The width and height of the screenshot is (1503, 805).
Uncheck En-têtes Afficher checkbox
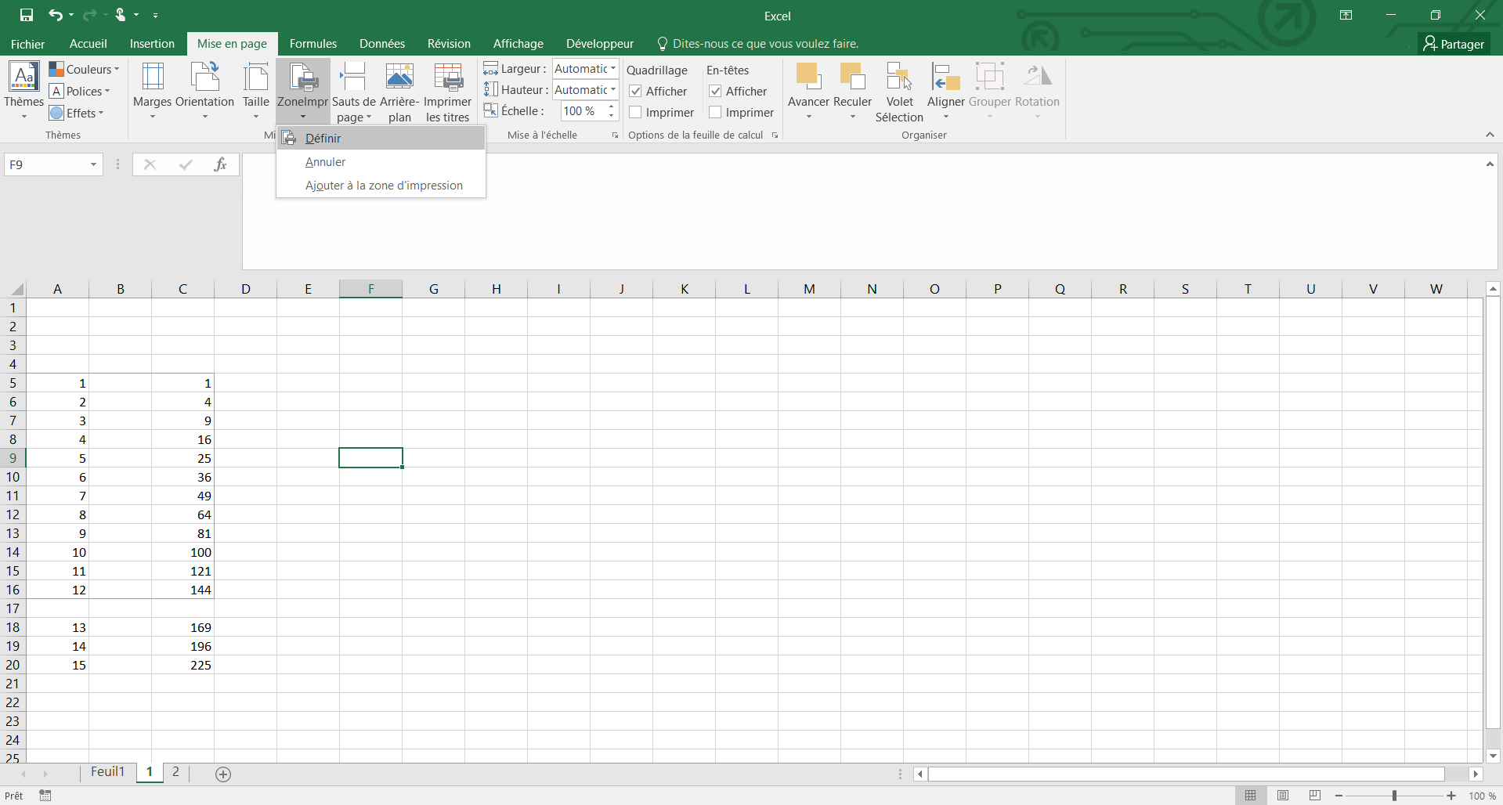pyautogui.click(x=715, y=92)
